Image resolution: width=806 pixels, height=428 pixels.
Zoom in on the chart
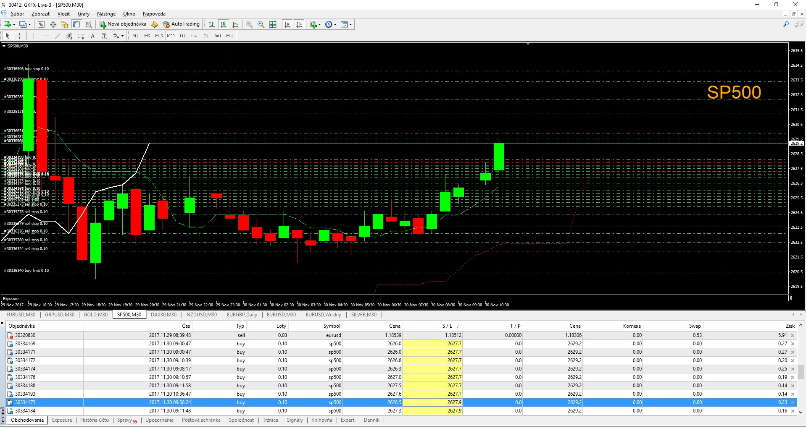pyautogui.click(x=249, y=24)
